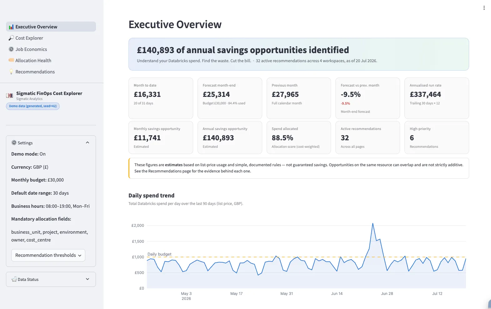Click the Settings gear icon
This screenshot has height=309, width=491.
pyautogui.click(x=14, y=142)
